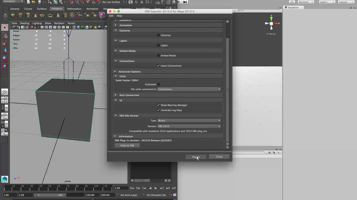Expand the Axis Conversion section
This screenshot has height=200, width=357.
(x=116, y=95)
